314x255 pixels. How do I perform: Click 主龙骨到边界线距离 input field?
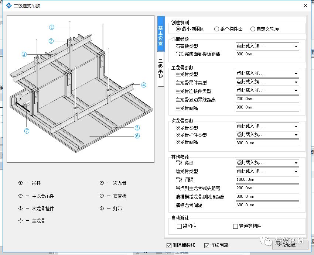click(267, 99)
